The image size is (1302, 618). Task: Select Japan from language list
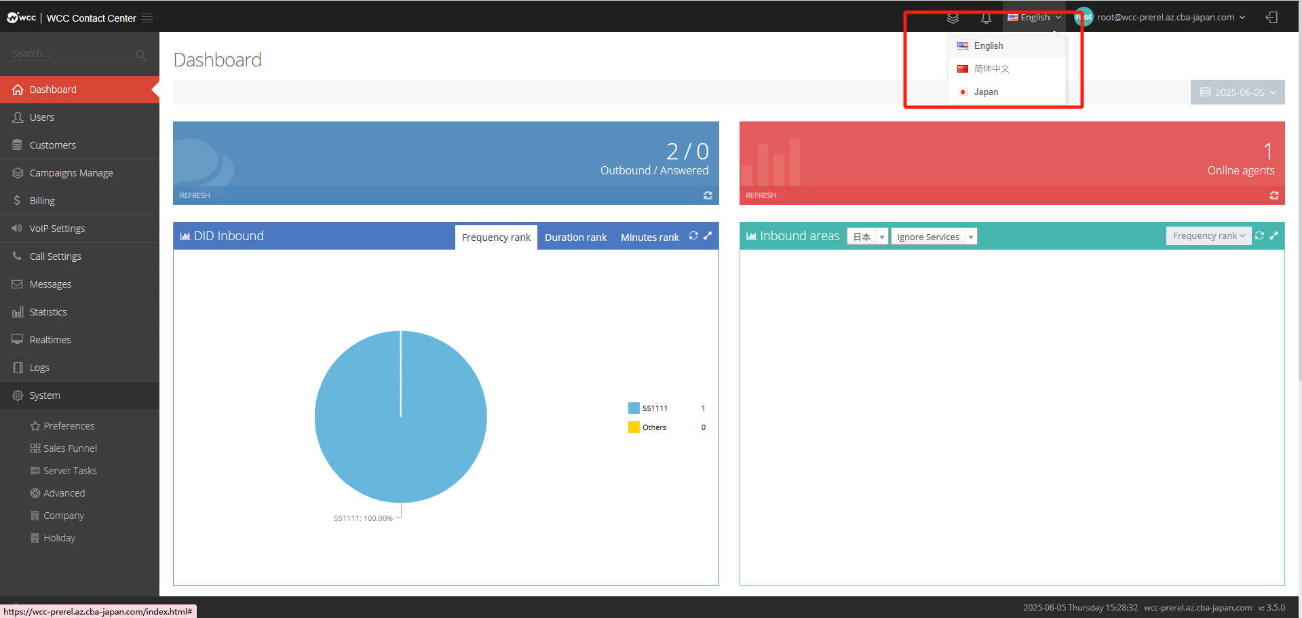click(1007, 92)
